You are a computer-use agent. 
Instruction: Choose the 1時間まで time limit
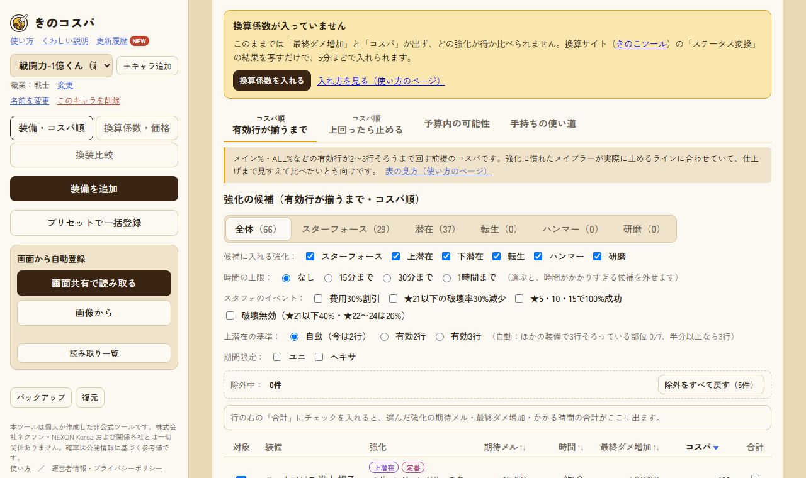coord(447,277)
